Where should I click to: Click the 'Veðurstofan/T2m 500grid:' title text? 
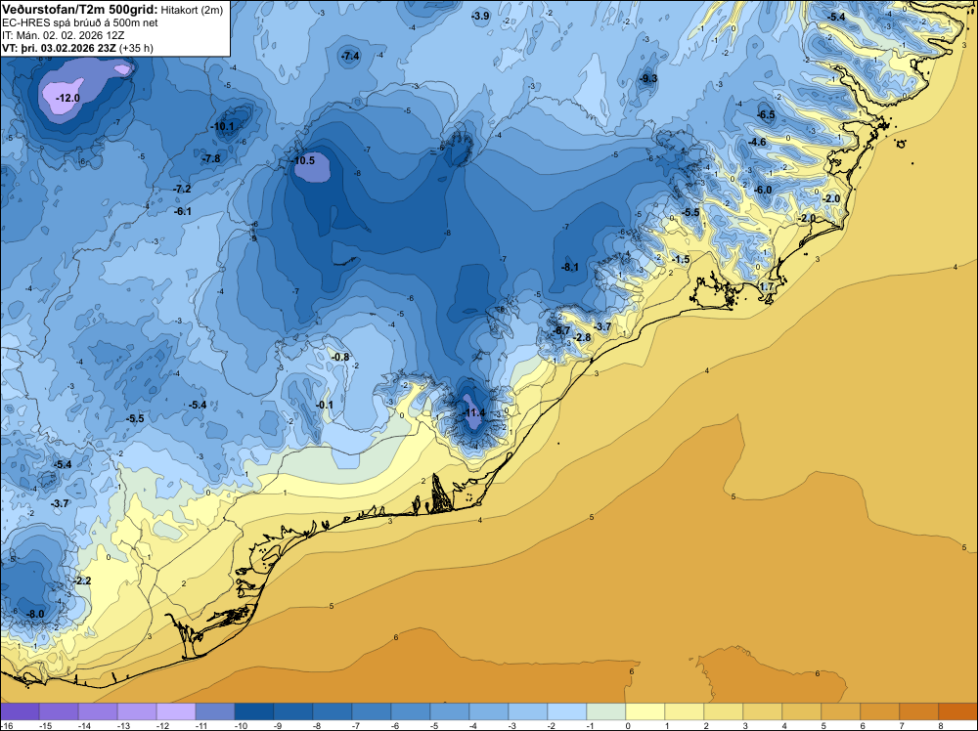coord(80,10)
